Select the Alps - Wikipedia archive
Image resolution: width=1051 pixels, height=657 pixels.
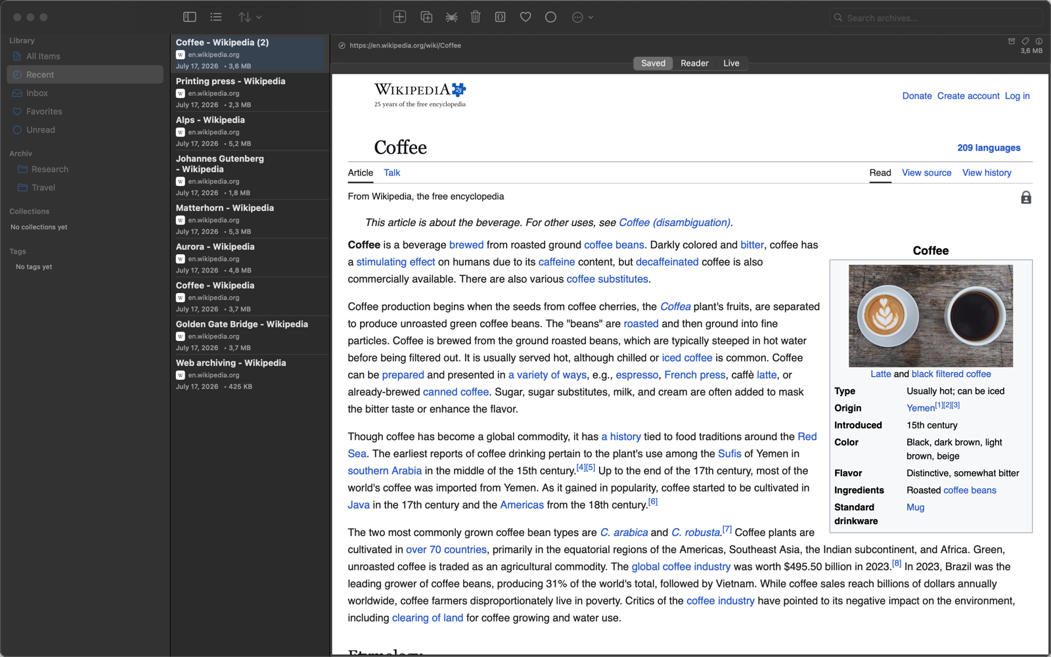tap(250, 131)
